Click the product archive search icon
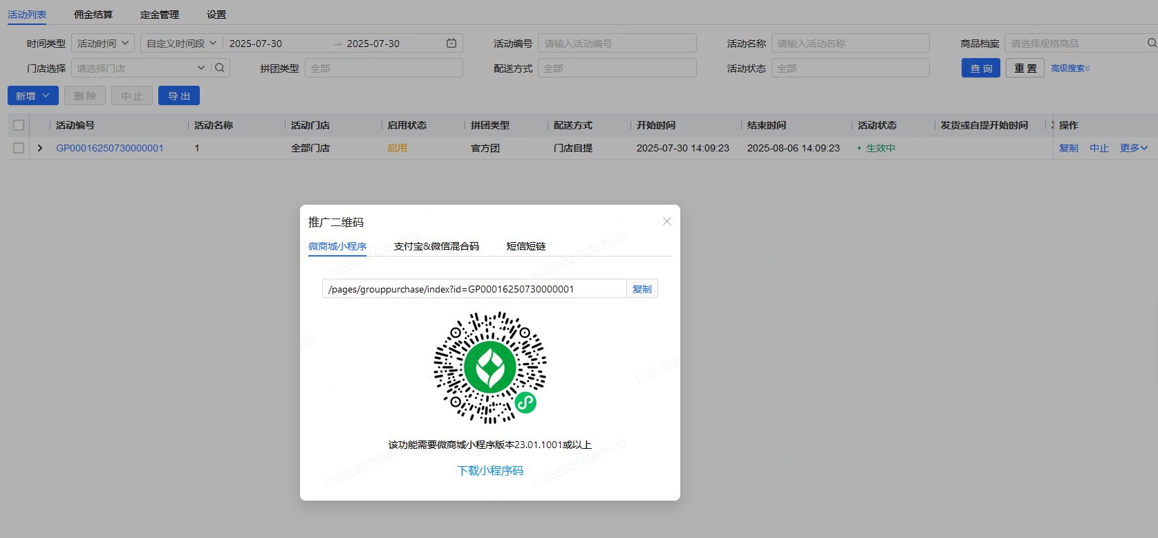Screen dimensions: 1158x538 1152,43
